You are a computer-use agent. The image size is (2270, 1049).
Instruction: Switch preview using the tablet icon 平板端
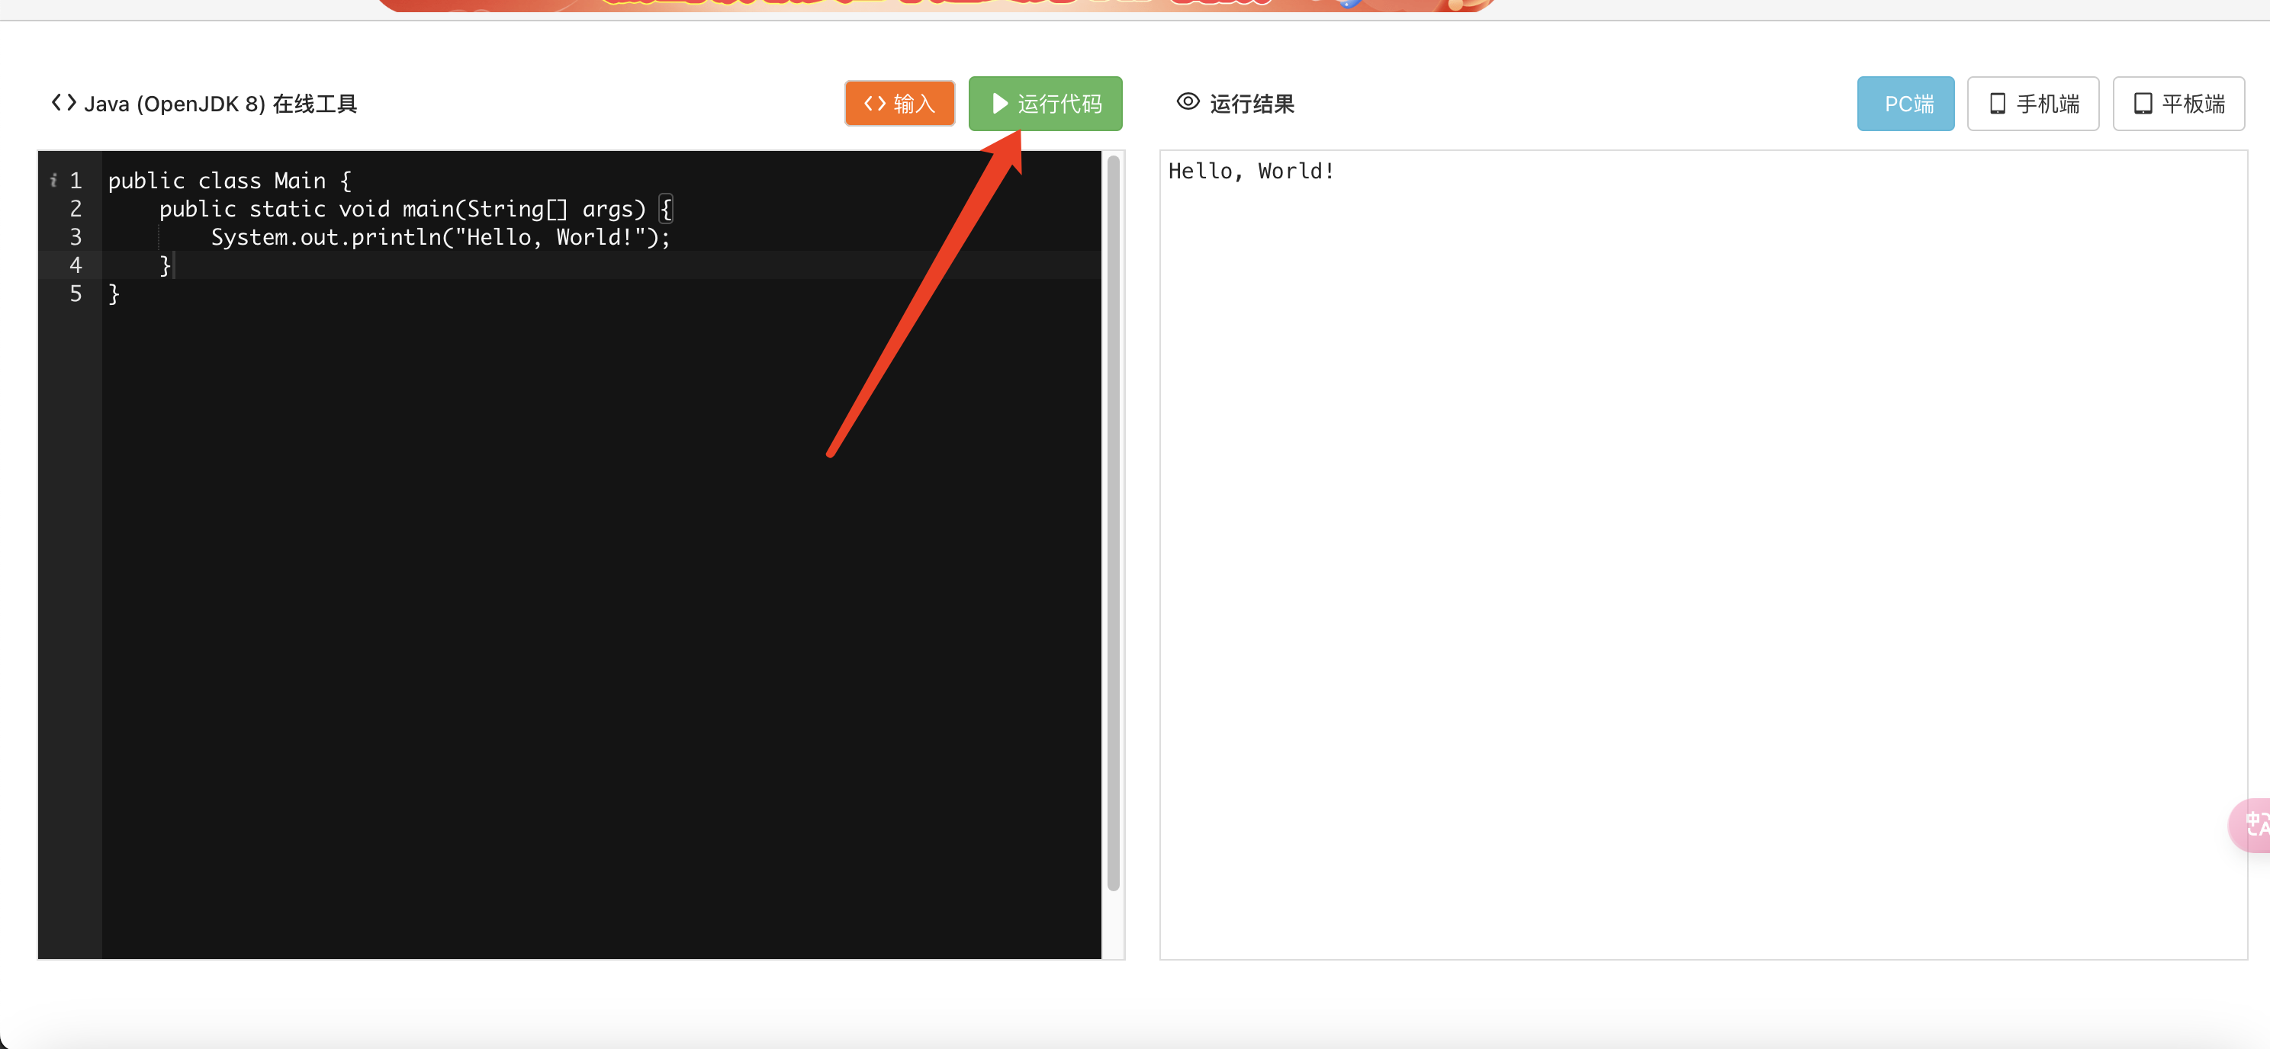[2178, 104]
